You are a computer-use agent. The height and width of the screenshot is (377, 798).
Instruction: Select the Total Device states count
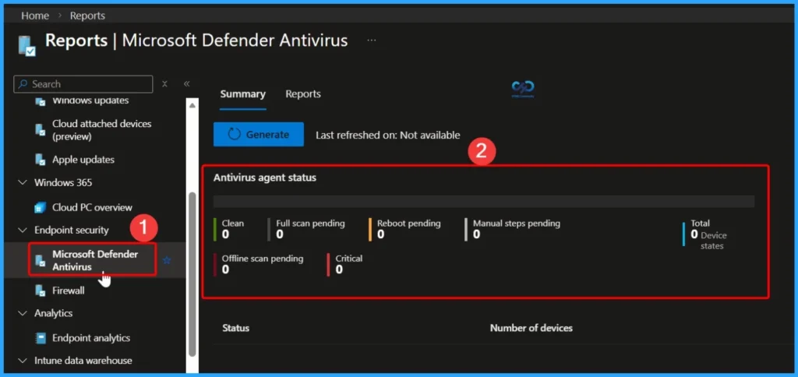tap(694, 234)
